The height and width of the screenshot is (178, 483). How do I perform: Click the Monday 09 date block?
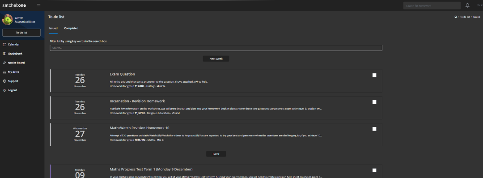tap(80, 173)
